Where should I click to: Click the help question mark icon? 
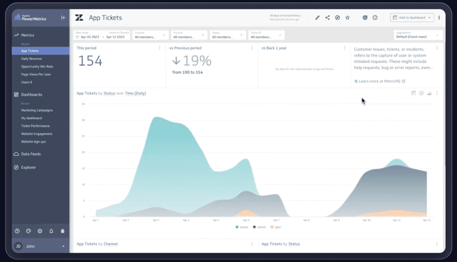(17, 231)
